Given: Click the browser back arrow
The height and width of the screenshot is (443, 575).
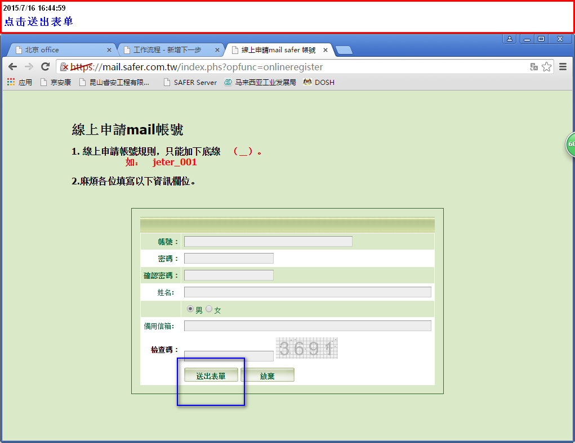Looking at the screenshot, I should point(12,67).
